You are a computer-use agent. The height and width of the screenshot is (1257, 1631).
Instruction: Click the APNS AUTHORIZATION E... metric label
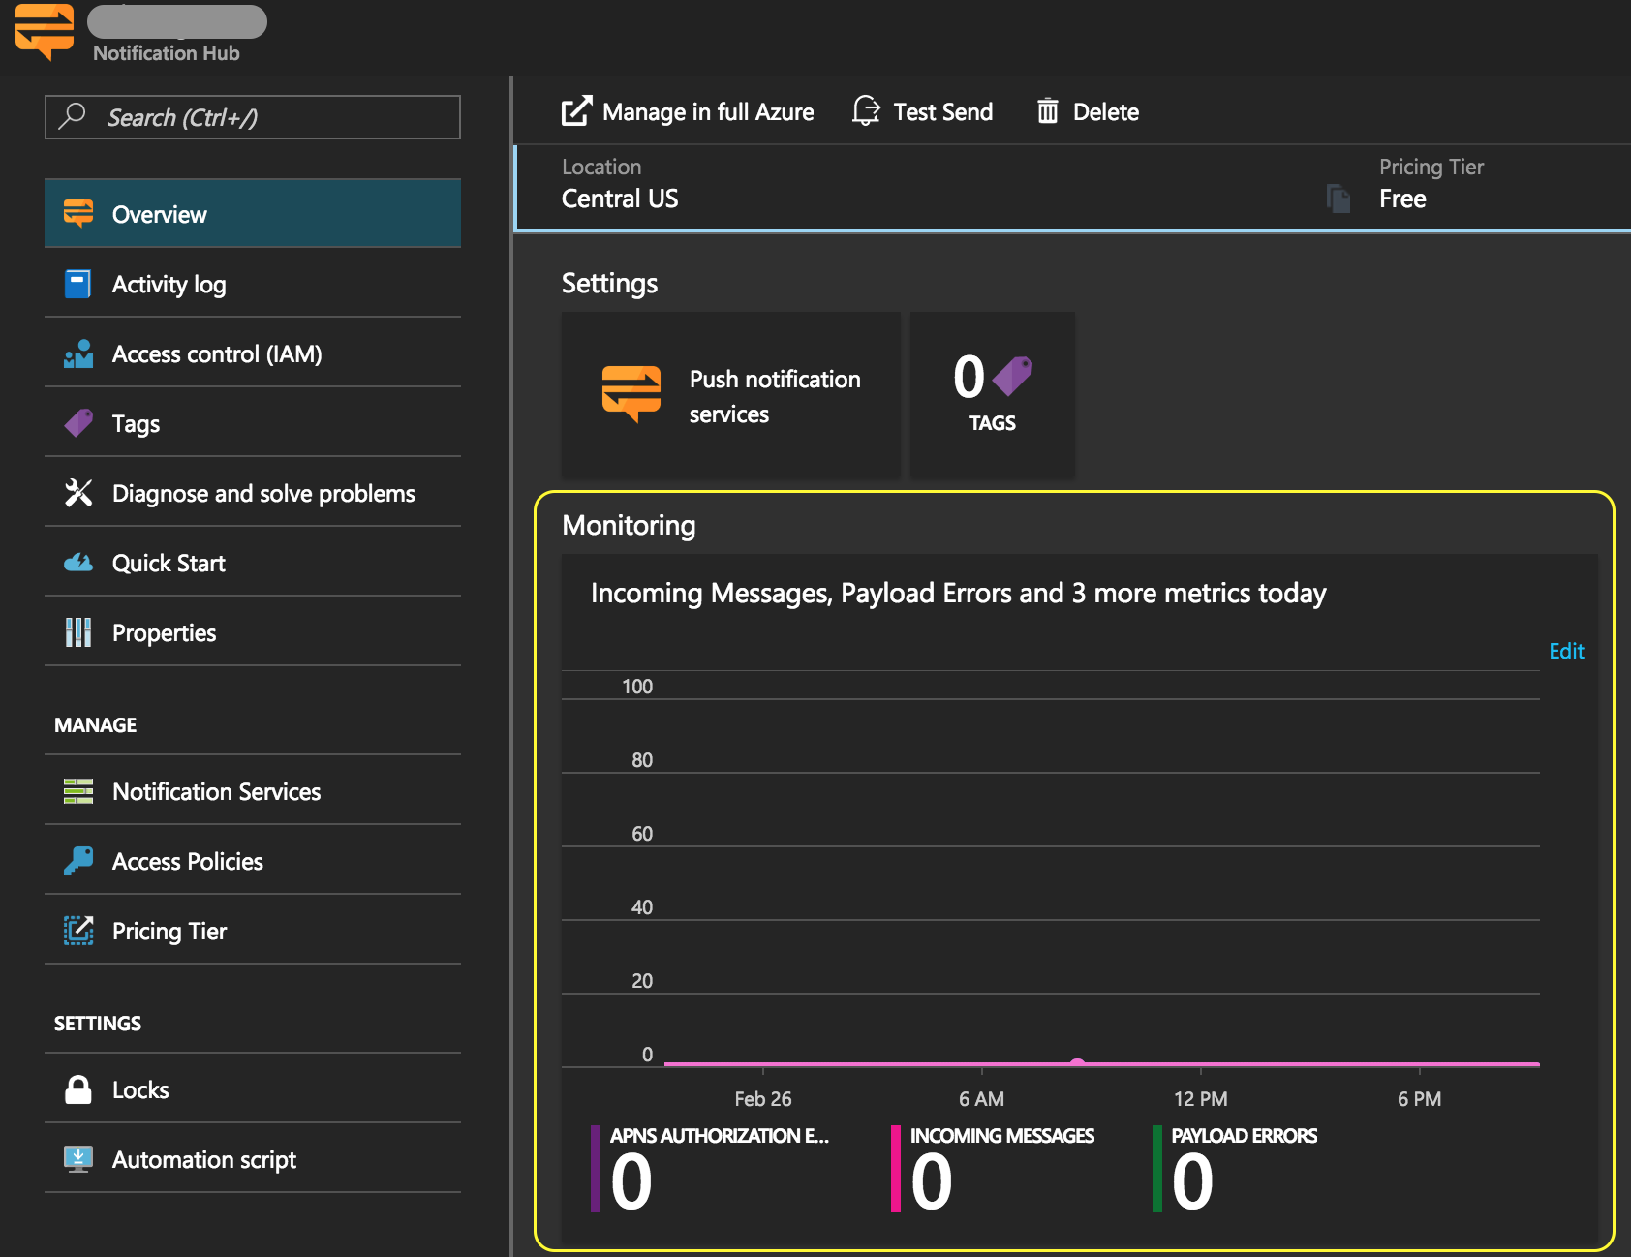(720, 1135)
